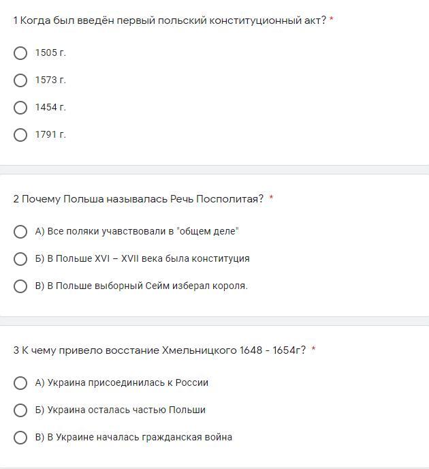Select the radio button for 1505 г.
Viewport: 429px width, 469px height.
click(20, 53)
